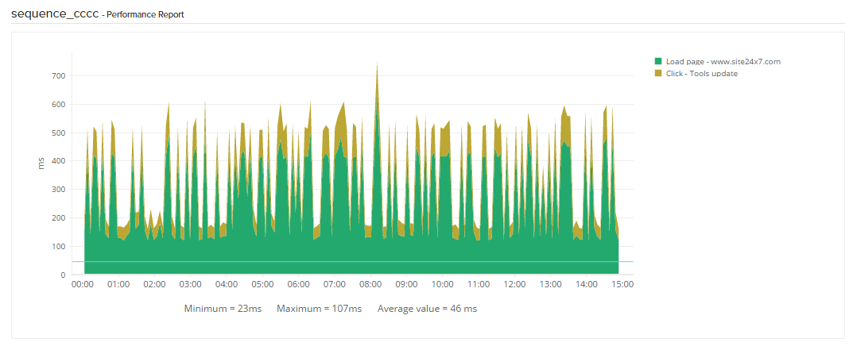Click the Performance Report subtitle text

(x=145, y=14)
